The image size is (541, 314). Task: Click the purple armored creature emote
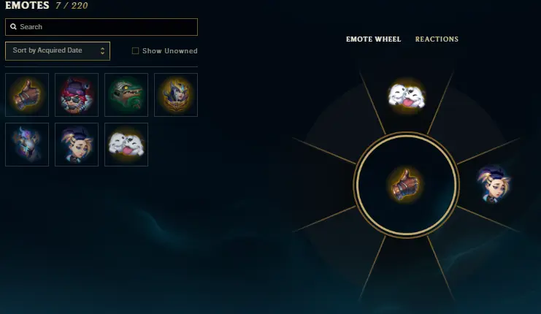(x=27, y=145)
